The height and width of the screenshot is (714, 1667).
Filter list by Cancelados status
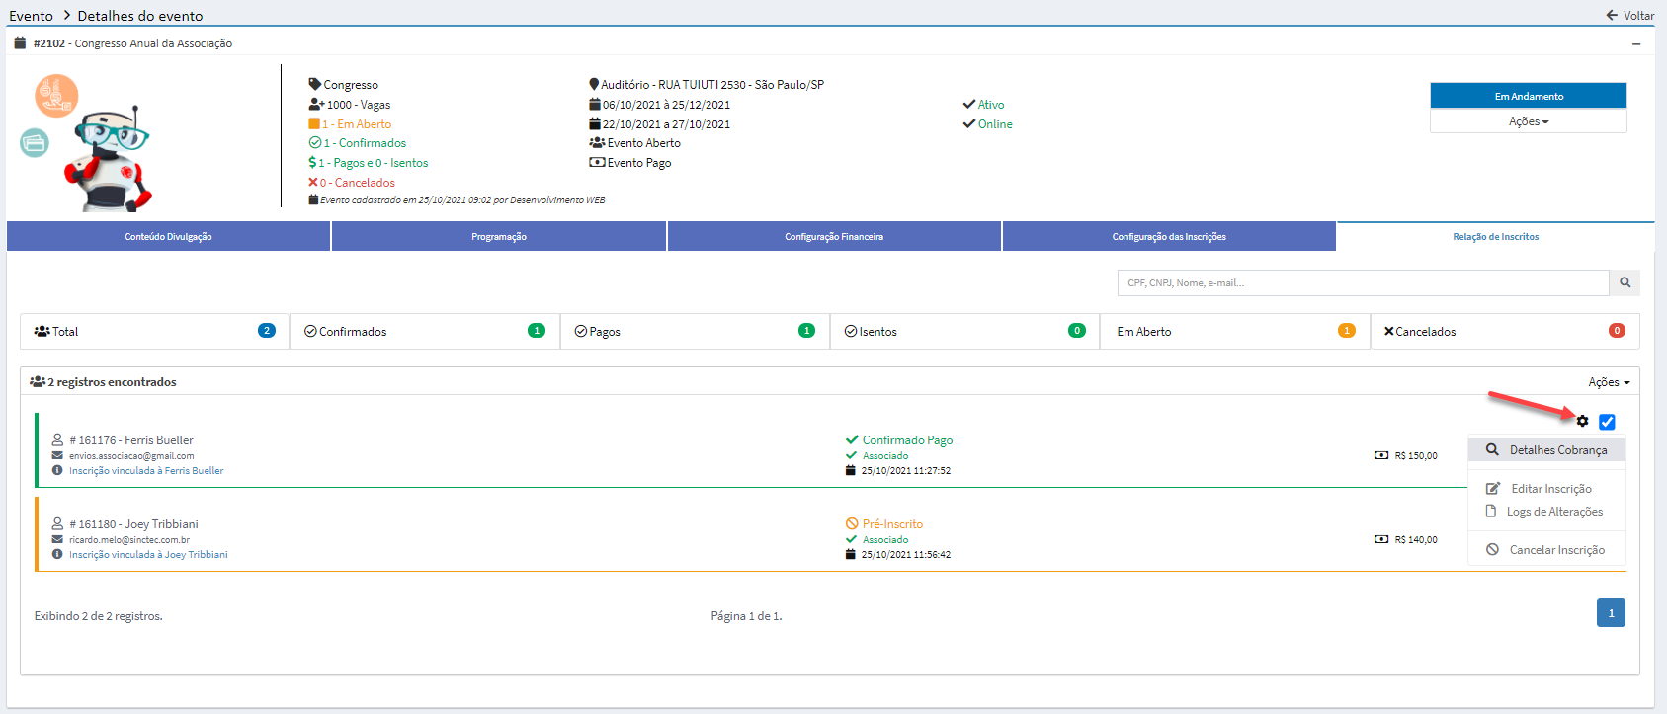[1504, 332]
